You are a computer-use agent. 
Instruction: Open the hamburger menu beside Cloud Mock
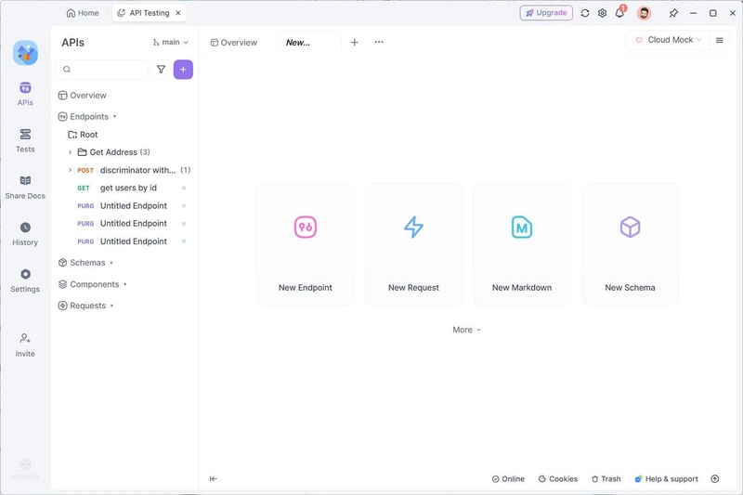click(x=719, y=40)
